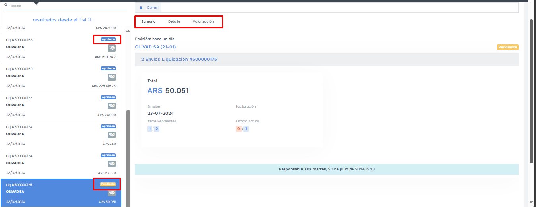Click the '2 Envios Liquidación #500000175' header

(x=326, y=59)
